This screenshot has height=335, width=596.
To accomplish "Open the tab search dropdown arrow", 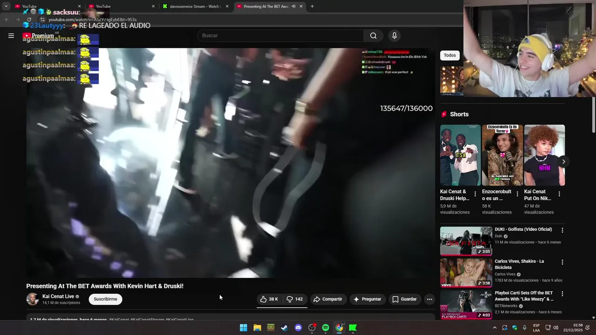I will (x=6, y=7).
